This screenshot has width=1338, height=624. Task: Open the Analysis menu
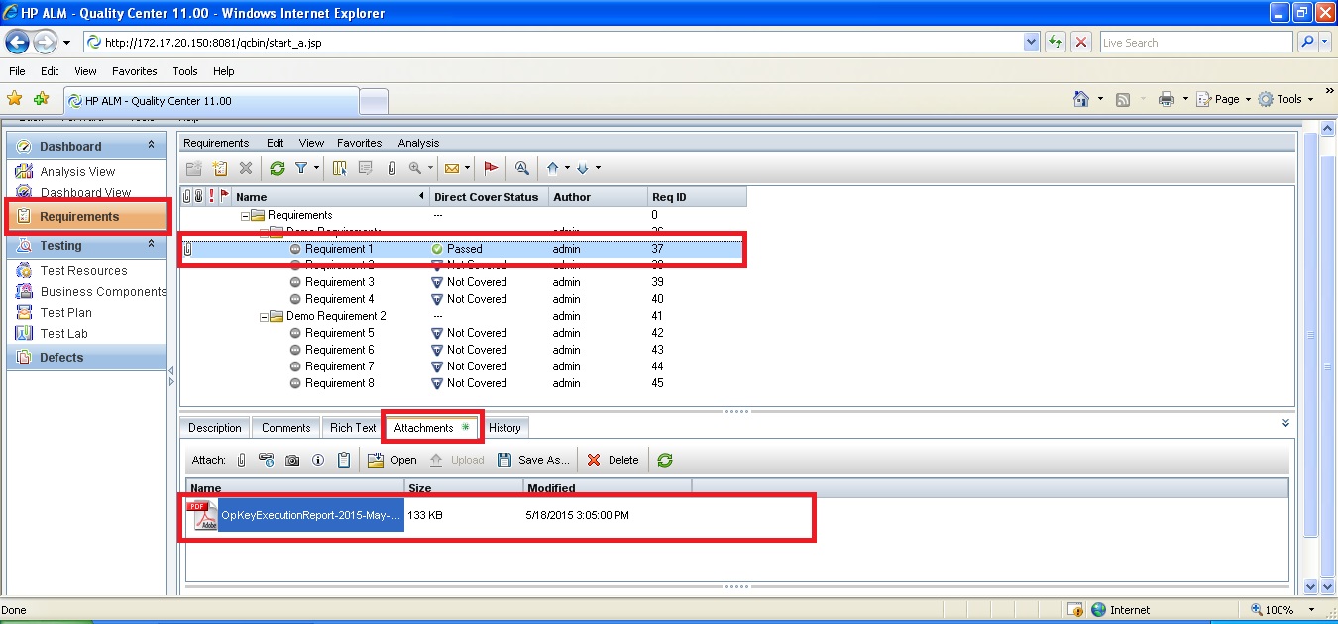pyautogui.click(x=418, y=143)
